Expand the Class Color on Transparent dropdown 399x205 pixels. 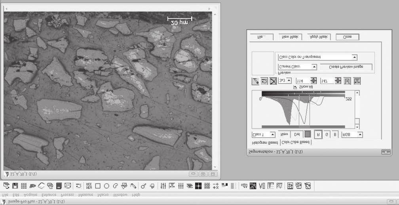tap(317, 57)
